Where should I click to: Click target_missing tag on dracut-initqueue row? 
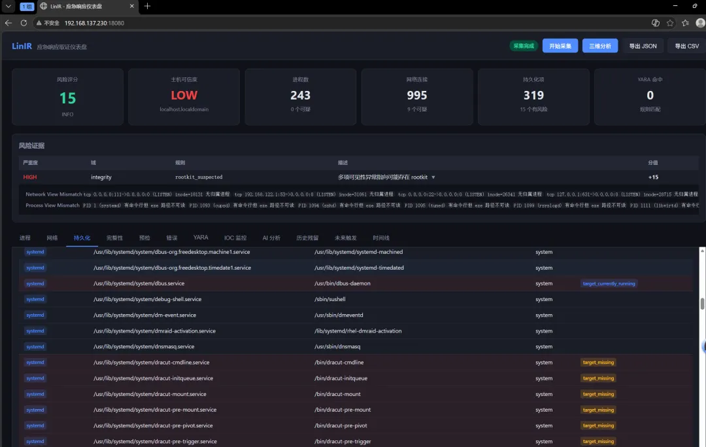pos(598,378)
